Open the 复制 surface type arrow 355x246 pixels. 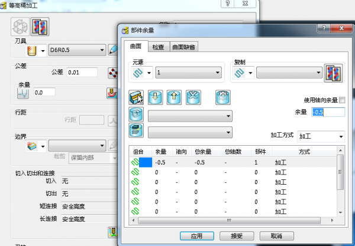pos(250,73)
